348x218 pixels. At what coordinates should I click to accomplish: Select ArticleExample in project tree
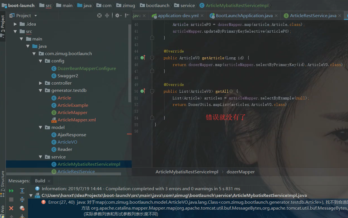(x=73, y=105)
